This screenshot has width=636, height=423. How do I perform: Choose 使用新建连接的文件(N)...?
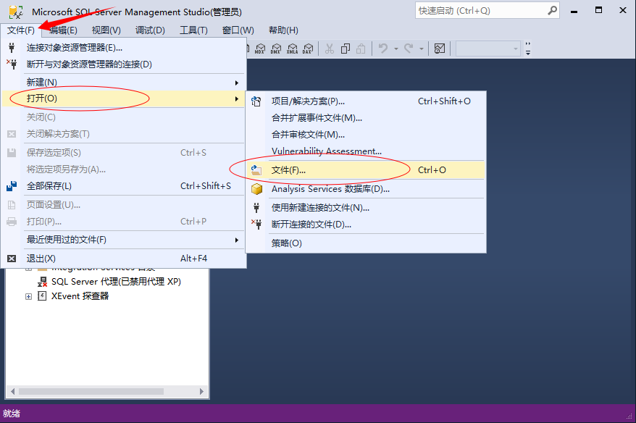tap(366, 208)
